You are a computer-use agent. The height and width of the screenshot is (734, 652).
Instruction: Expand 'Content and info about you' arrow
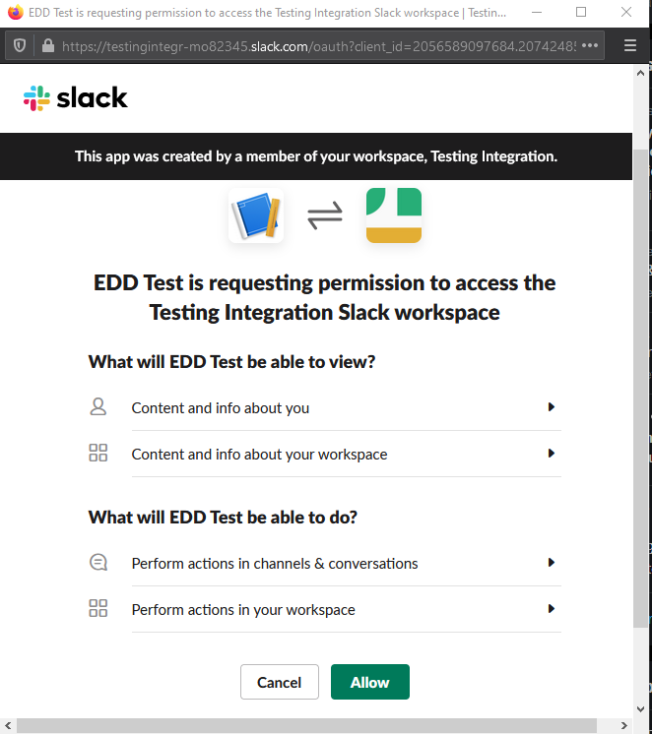click(x=552, y=407)
